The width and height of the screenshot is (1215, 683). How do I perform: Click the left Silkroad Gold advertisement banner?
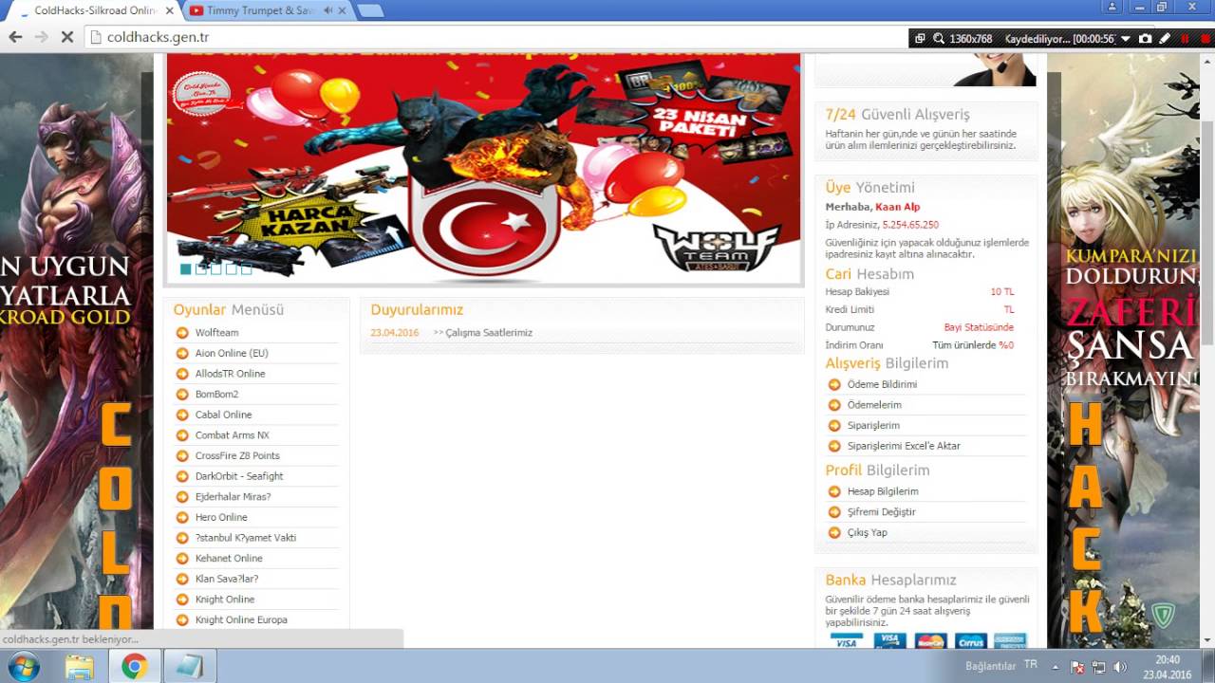click(76, 351)
